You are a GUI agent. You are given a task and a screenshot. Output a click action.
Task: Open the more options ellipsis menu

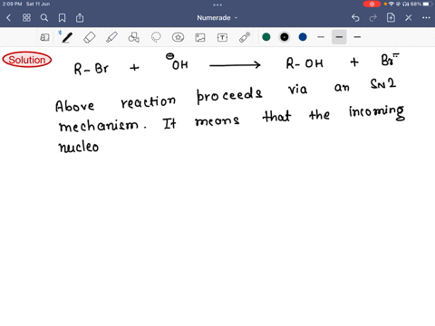(x=426, y=18)
